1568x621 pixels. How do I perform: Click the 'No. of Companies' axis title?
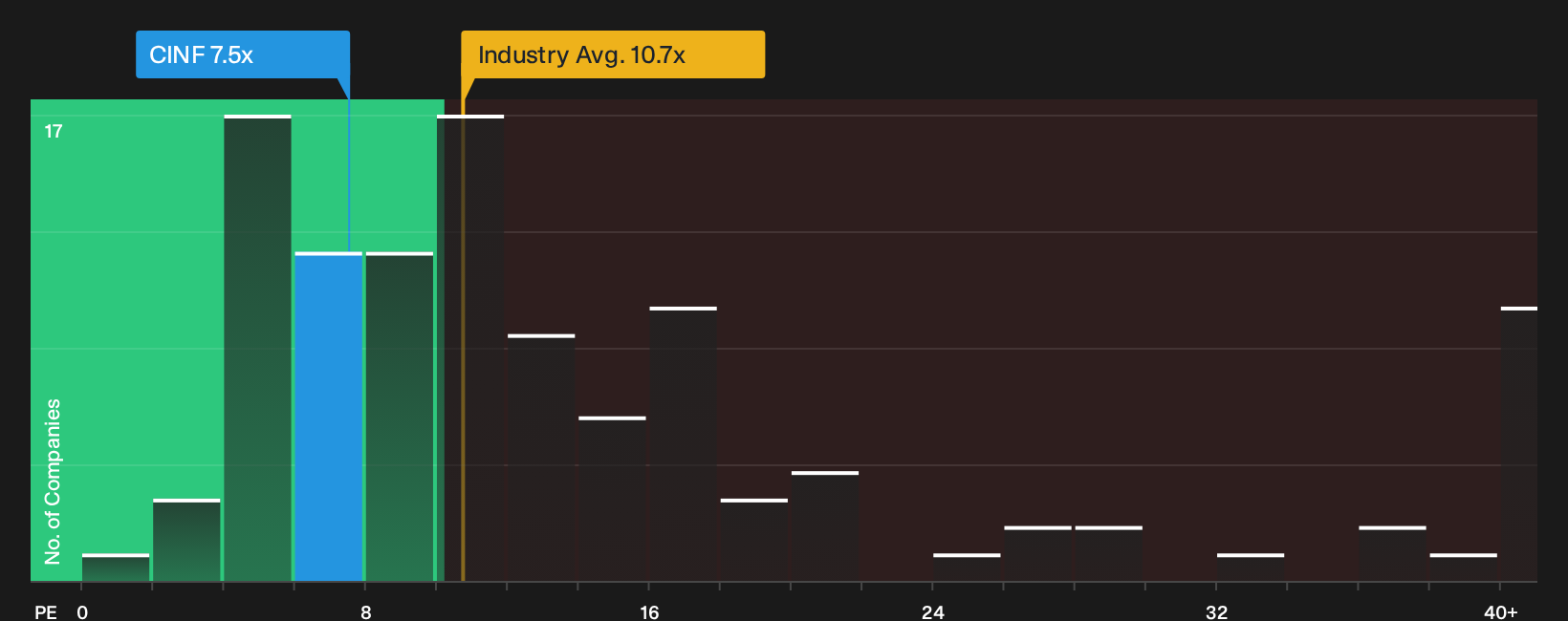click(x=53, y=482)
